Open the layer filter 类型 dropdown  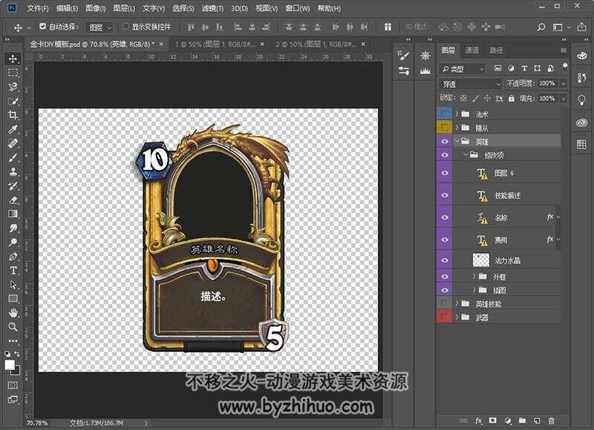pyautogui.click(x=462, y=69)
